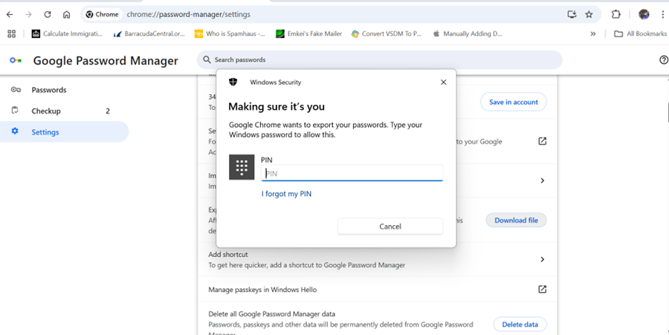The image size is (669, 335).
Task: Open the All Bookmarks folder
Action: [x=639, y=33]
